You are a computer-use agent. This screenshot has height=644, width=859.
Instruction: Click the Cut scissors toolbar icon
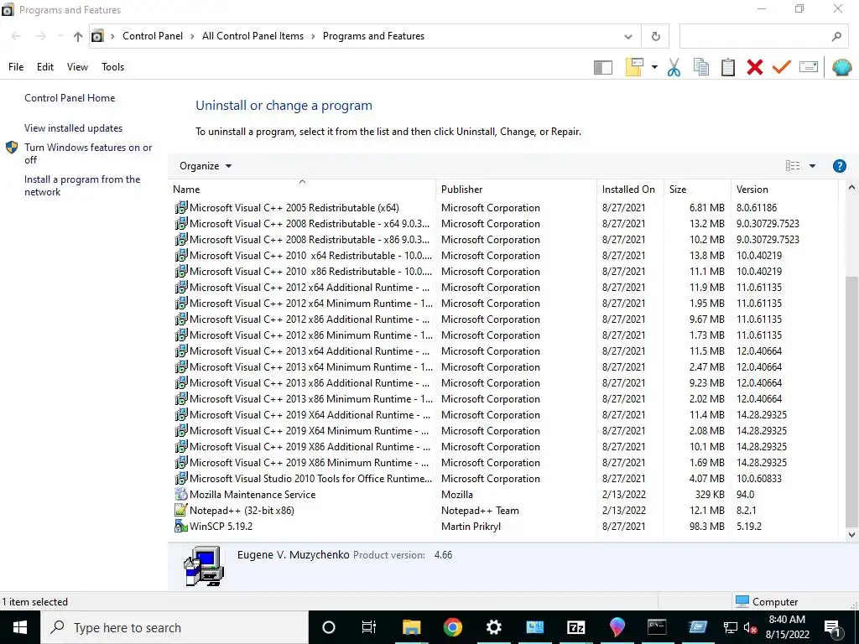(674, 67)
